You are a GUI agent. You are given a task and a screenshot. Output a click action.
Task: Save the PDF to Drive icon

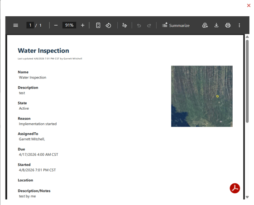(205, 25)
